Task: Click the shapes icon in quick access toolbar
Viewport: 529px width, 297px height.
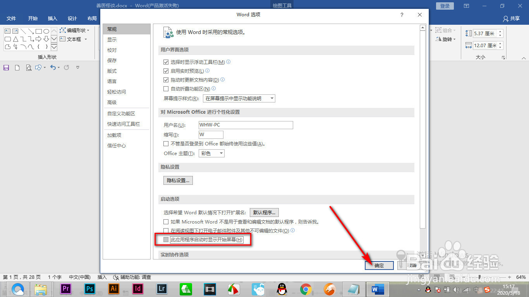Action: pyautogui.click(x=38, y=68)
